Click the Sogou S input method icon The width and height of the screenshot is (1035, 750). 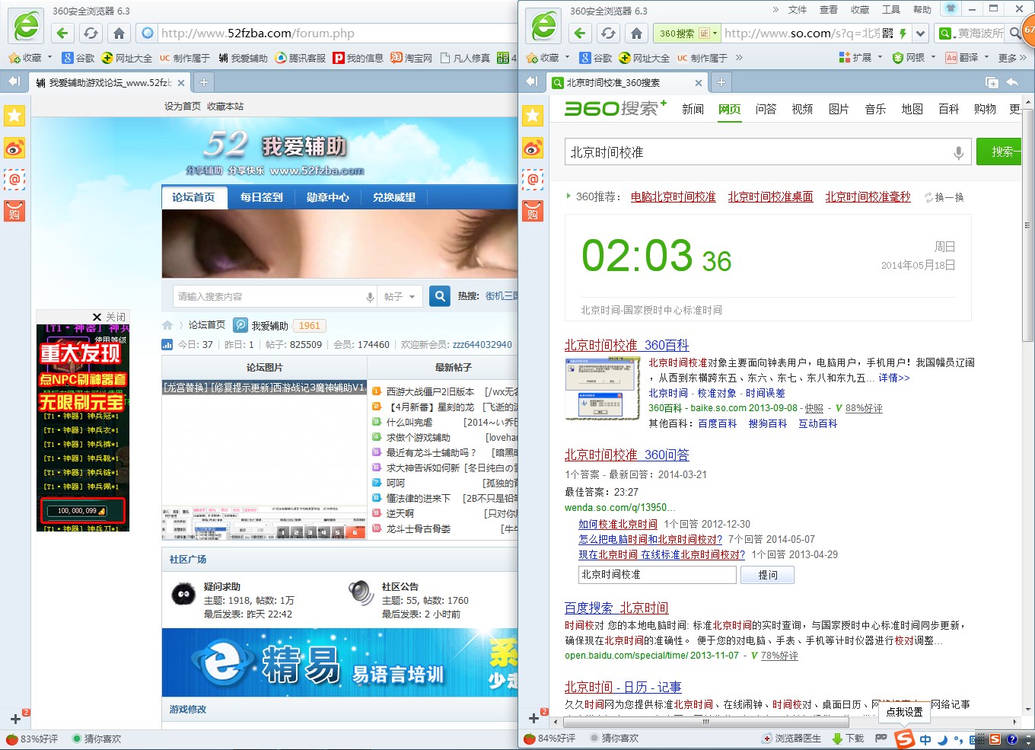pos(904,738)
